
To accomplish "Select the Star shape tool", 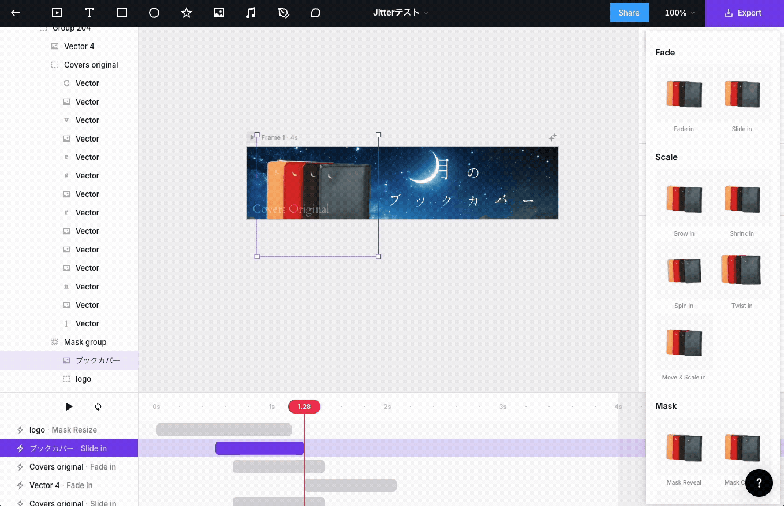I will click(x=186, y=13).
